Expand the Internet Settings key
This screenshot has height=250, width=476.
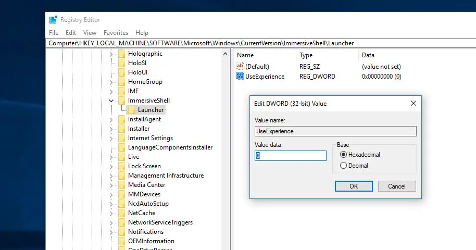pos(111,139)
